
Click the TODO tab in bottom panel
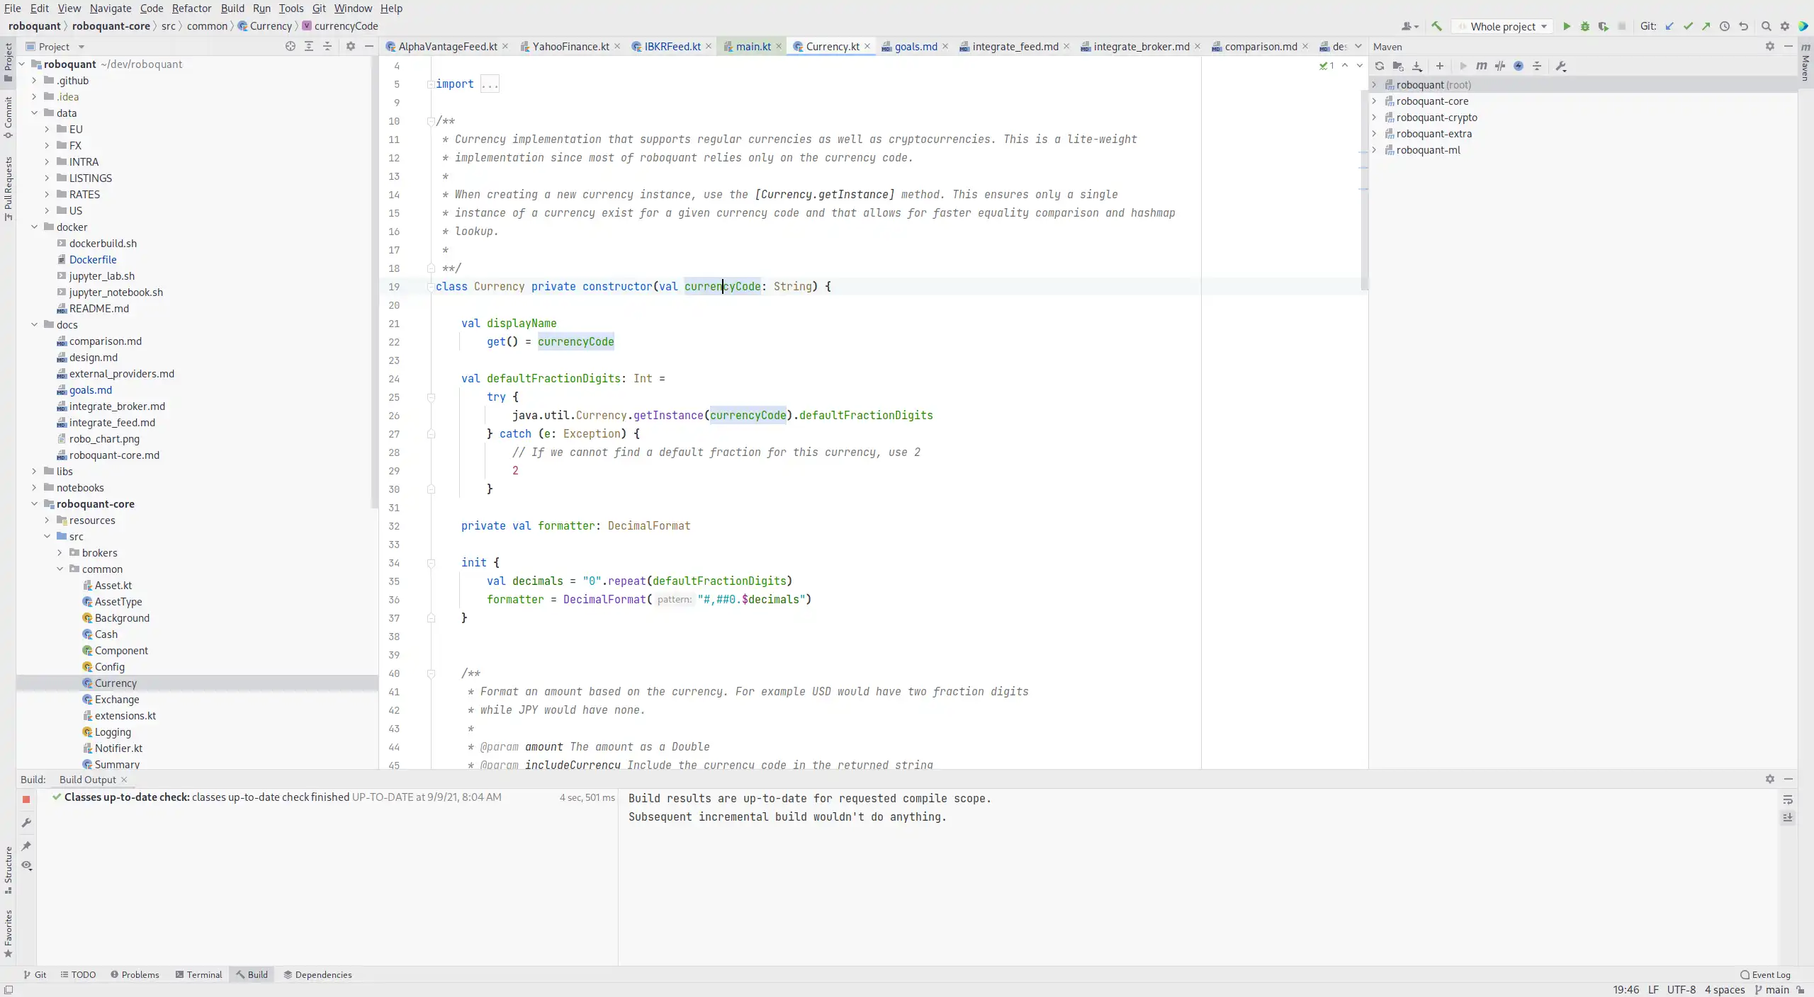click(82, 974)
